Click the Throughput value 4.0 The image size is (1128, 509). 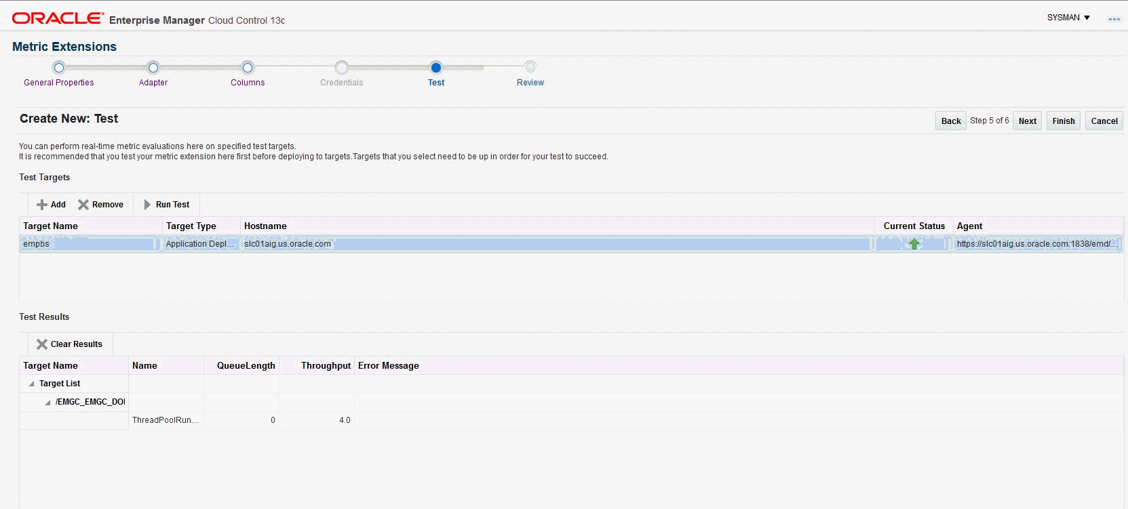coord(345,420)
